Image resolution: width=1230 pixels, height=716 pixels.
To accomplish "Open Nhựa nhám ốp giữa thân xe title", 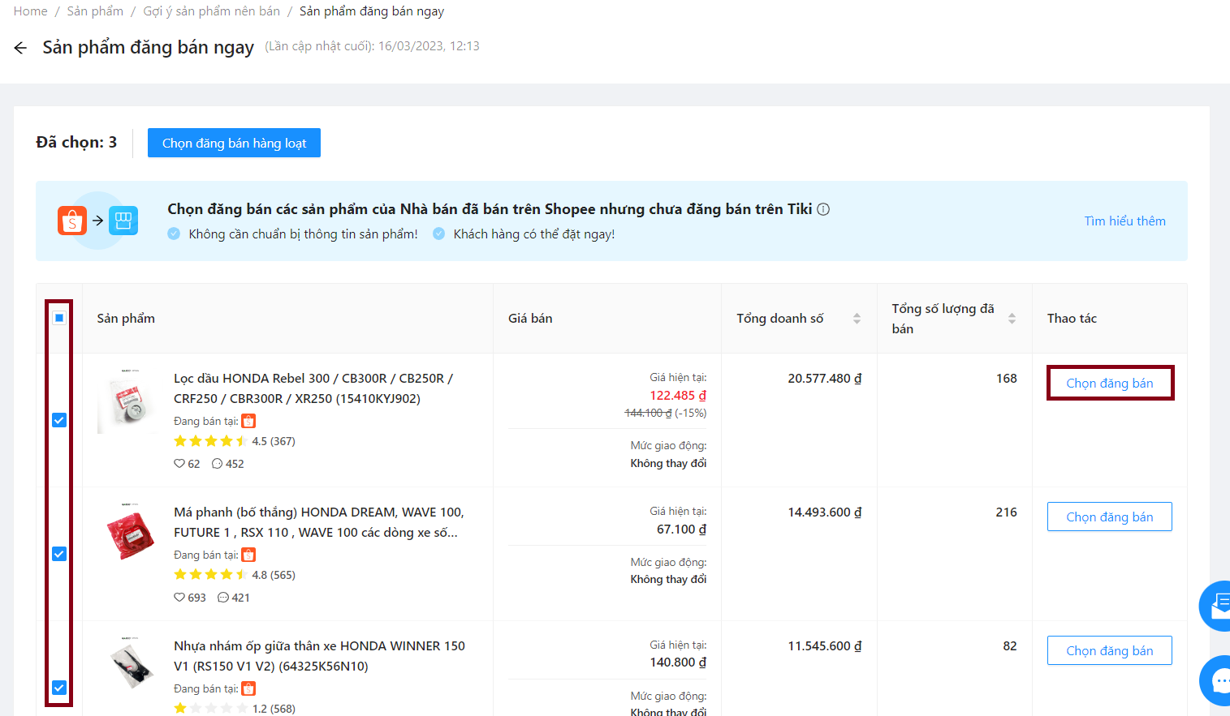I will coord(319,656).
